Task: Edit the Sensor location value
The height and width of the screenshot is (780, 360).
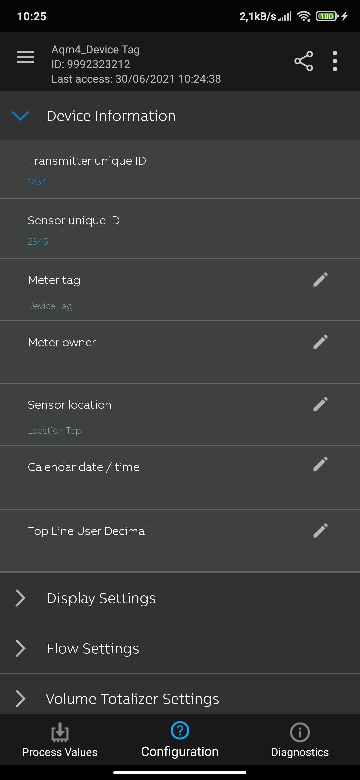Action: [x=320, y=405]
